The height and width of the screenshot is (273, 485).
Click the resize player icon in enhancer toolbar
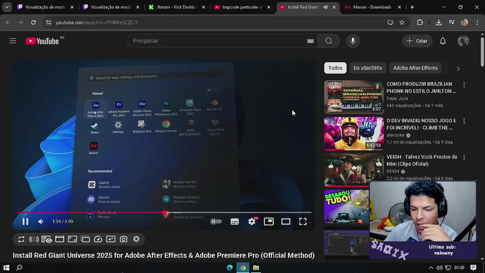(72, 239)
